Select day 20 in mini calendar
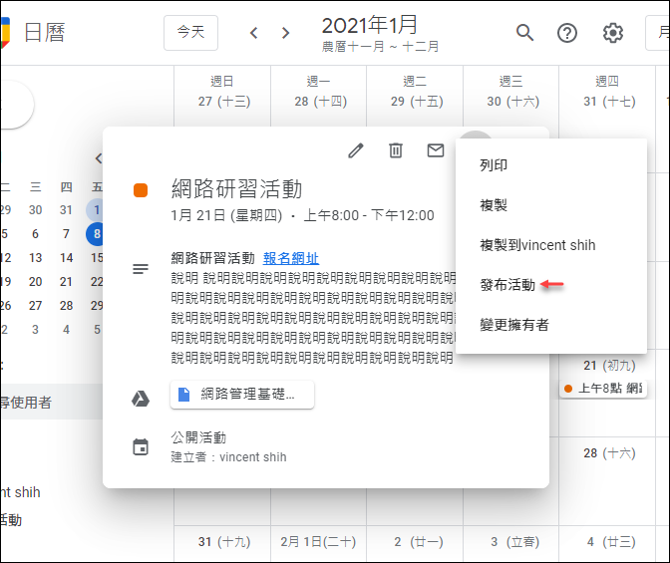This screenshot has height=563, width=670. coord(35,281)
